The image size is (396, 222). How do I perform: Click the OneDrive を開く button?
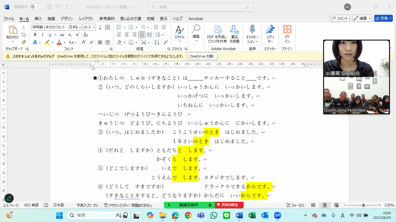[202, 56]
